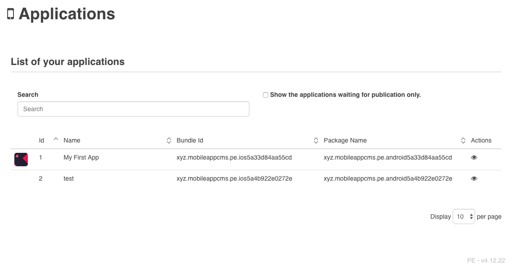Click the Id column ascending sort arrow
Screen dimensions: 511x268
click(x=56, y=139)
